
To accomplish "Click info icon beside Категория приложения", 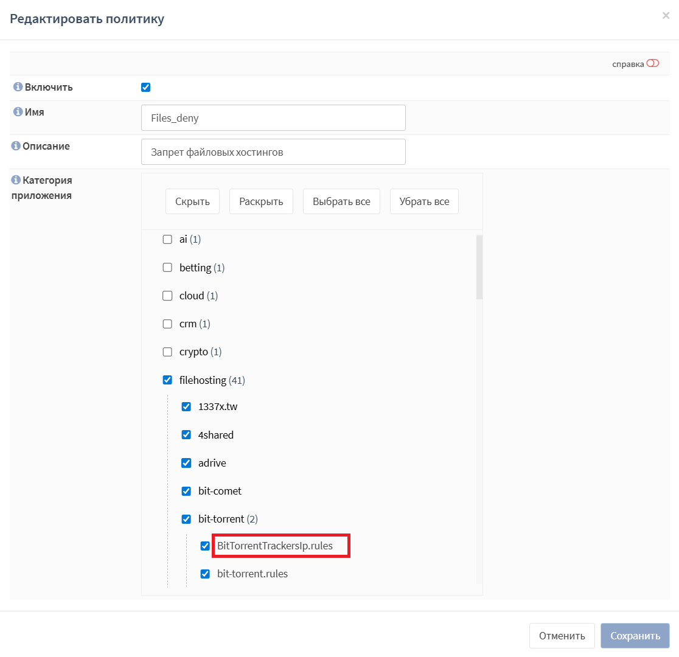I will pyautogui.click(x=16, y=181).
